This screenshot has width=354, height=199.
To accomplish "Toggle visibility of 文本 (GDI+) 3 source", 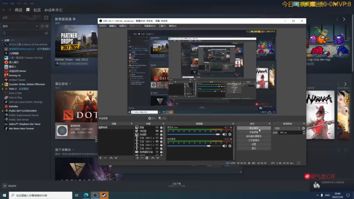I will tap(157, 142).
